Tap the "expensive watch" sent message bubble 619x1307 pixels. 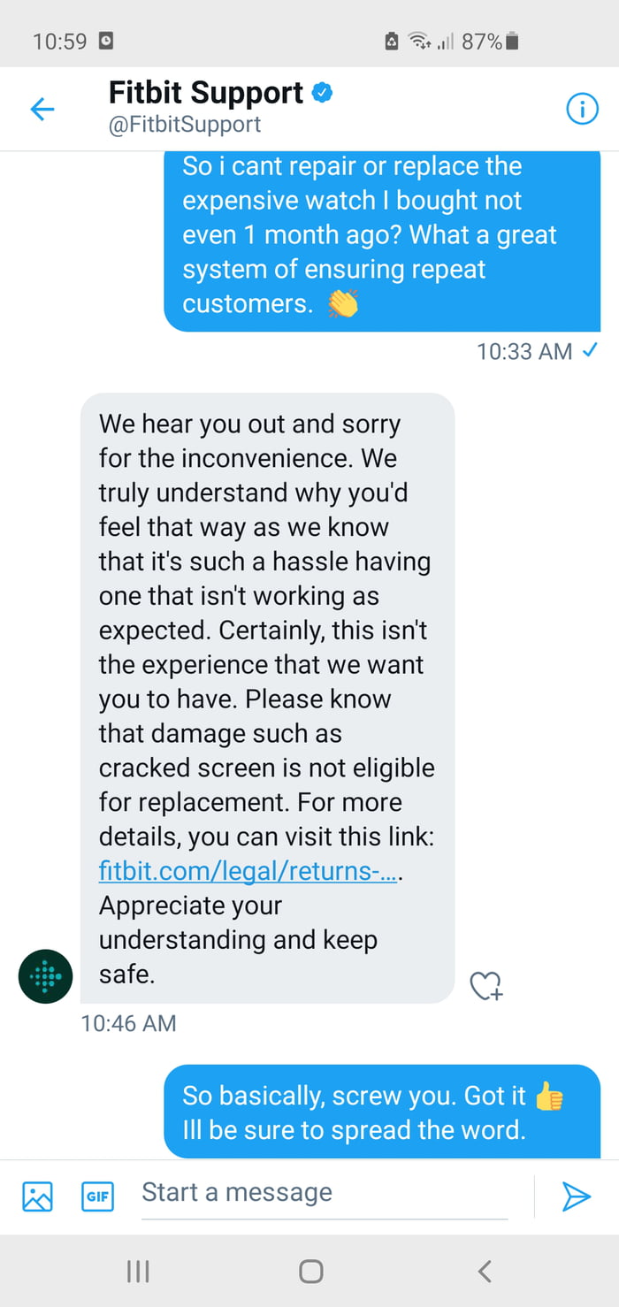point(382,235)
